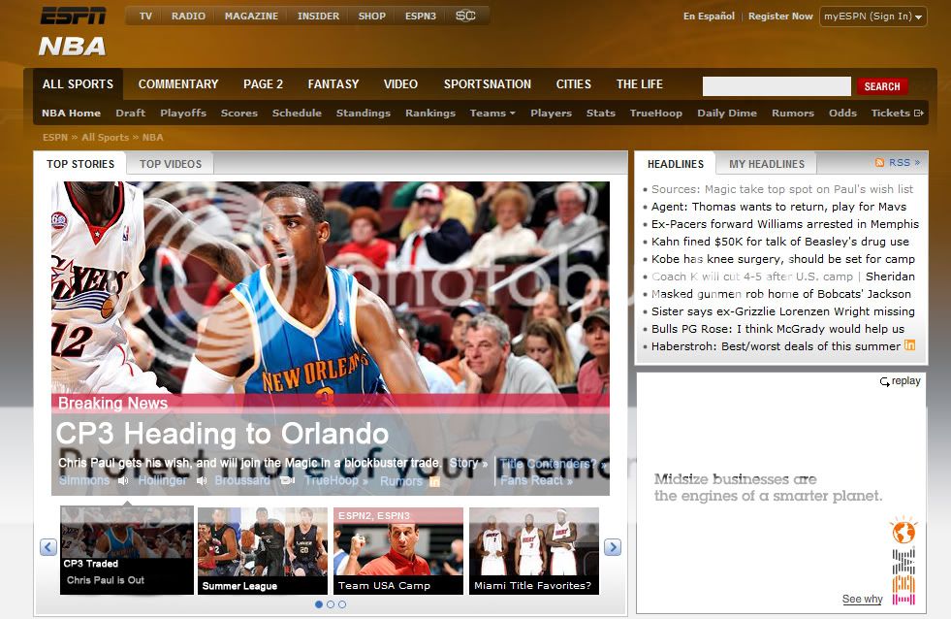Viewport: 951px width, 619px height.
Task: Open the Teams dropdown menu
Action: tap(492, 113)
